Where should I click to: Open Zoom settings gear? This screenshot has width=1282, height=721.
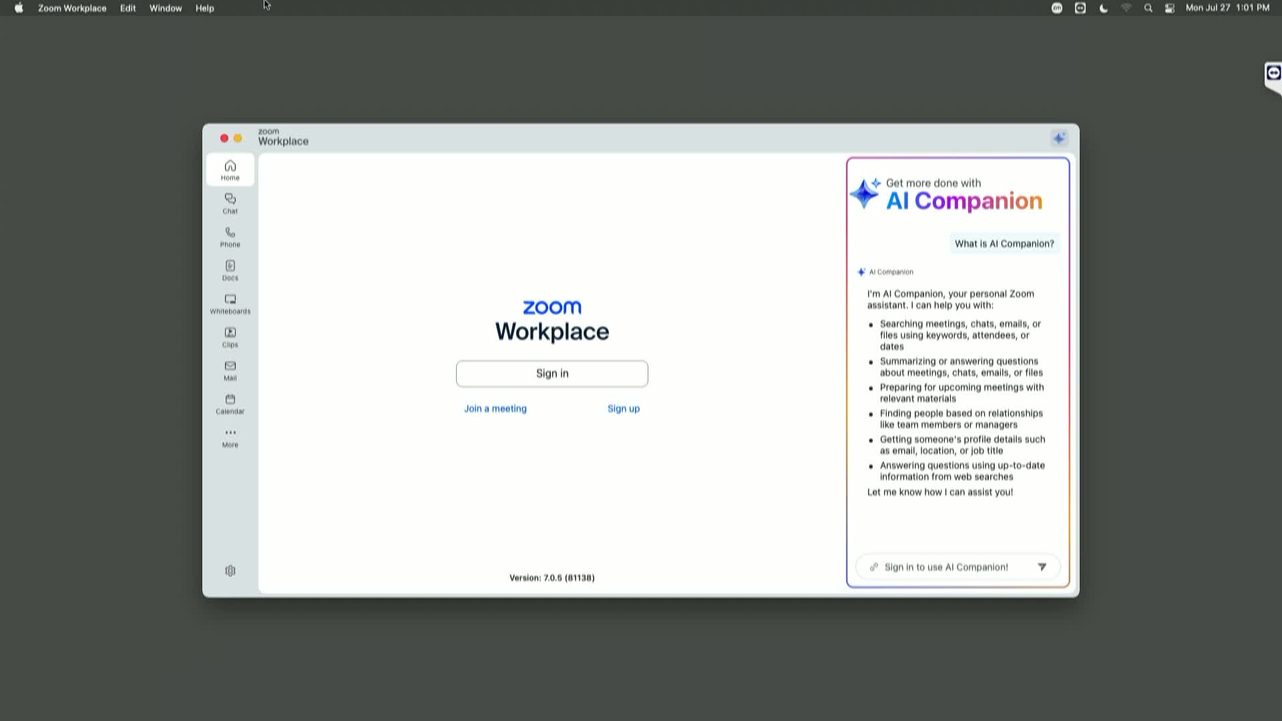pos(230,571)
